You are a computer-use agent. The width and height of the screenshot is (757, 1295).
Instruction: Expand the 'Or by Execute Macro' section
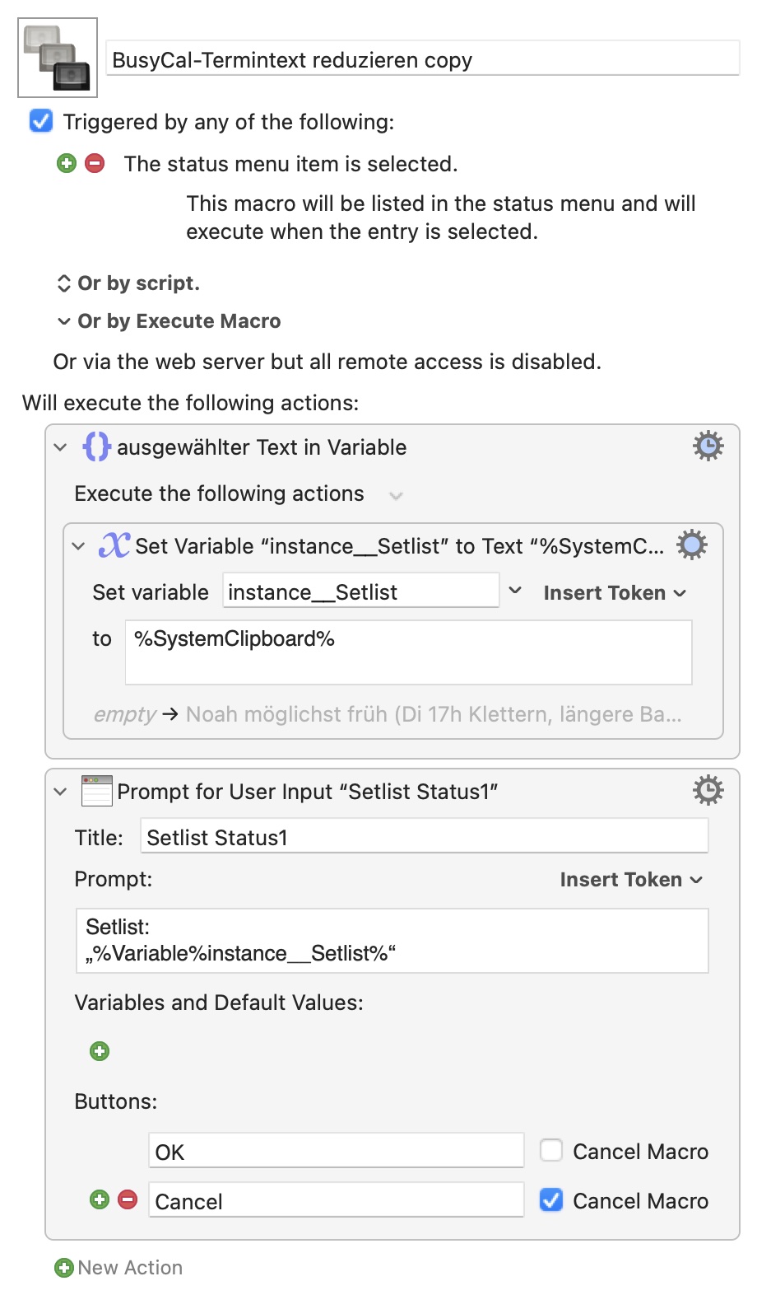click(x=64, y=321)
